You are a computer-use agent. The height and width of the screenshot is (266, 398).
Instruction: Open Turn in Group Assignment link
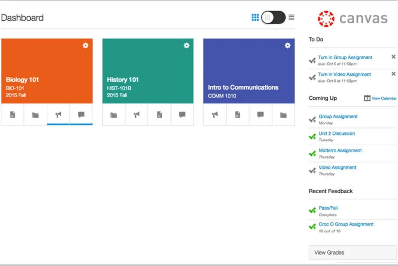(345, 58)
